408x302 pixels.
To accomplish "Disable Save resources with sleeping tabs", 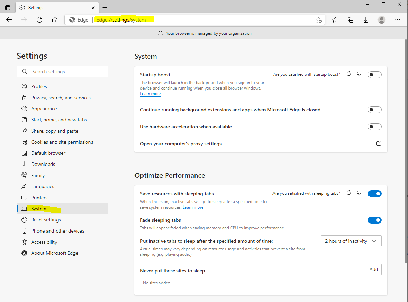I will 374,194.
